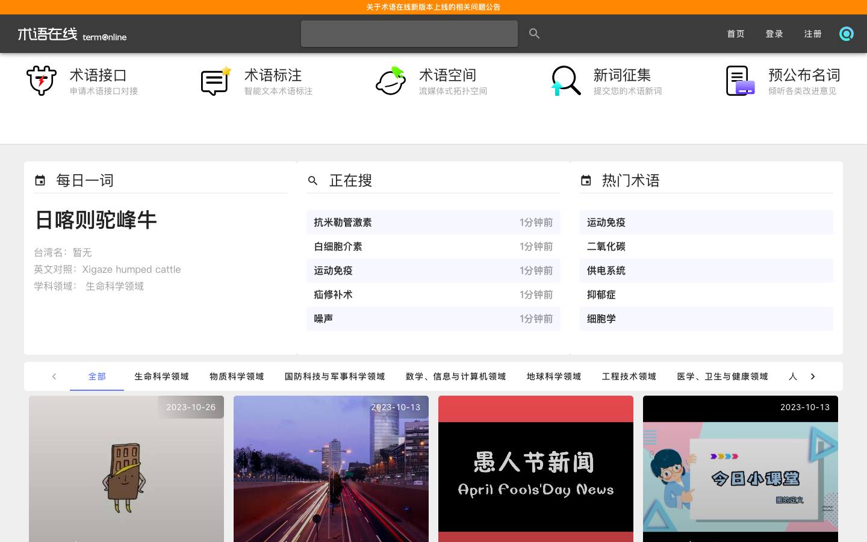Open the 术语标注 annotation icon
The width and height of the screenshot is (867, 542).
tap(216, 81)
